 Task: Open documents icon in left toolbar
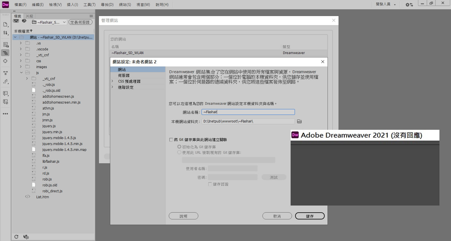(x=5, y=24)
